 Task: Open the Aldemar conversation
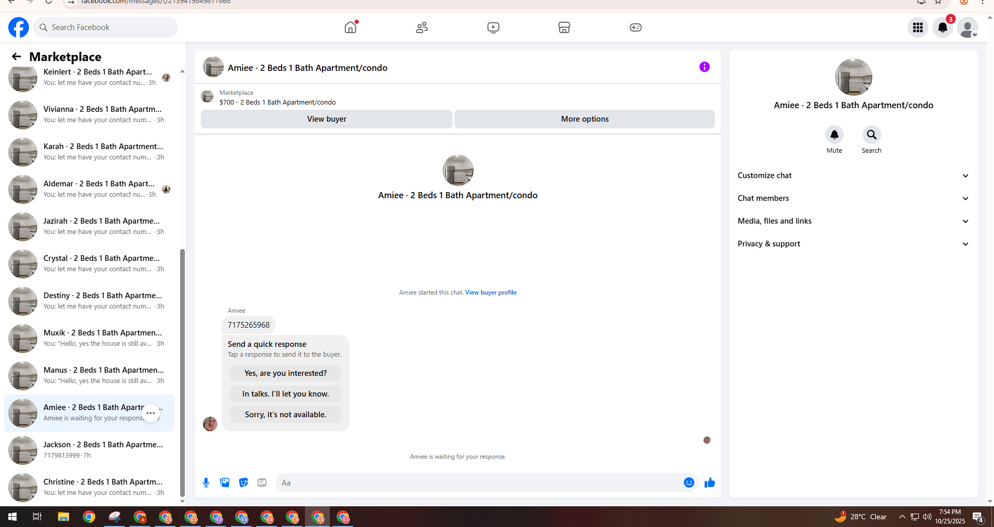pyautogui.click(x=89, y=189)
